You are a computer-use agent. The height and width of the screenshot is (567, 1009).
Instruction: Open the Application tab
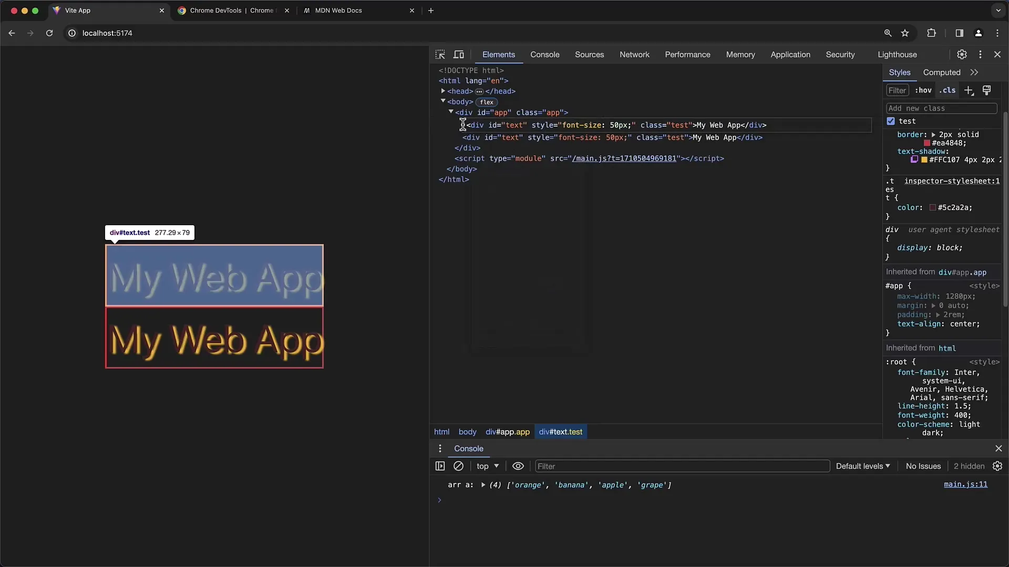click(790, 55)
